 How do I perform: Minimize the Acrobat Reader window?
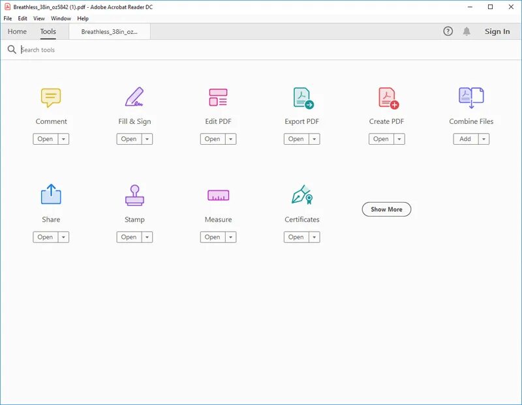pos(470,7)
